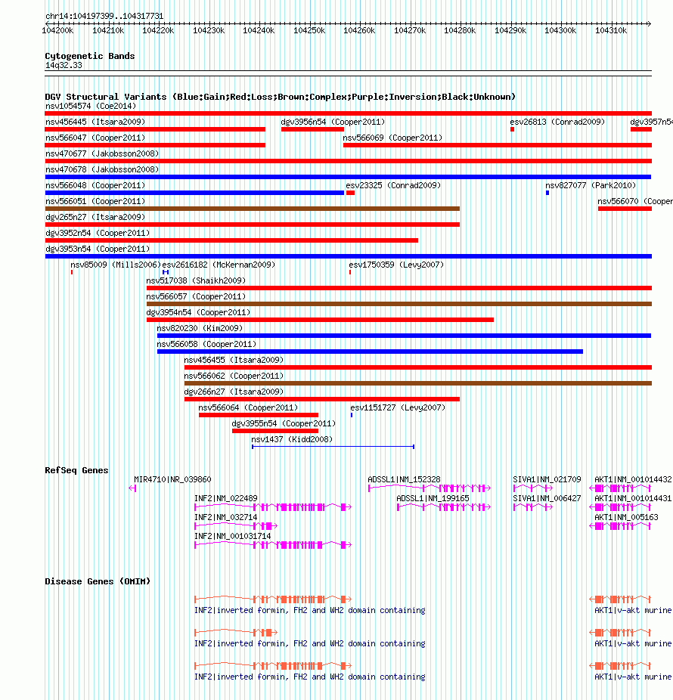Select the DGV Structural Variants track title
673x700 pixels.
pos(280,97)
